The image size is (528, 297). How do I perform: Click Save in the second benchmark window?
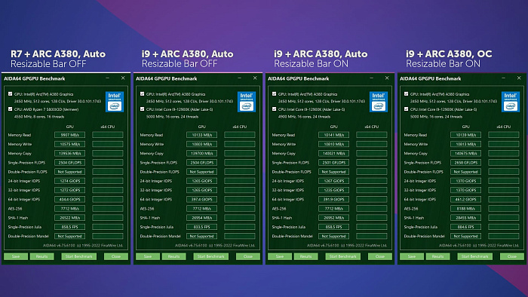pyautogui.click(x=148, y=256)
